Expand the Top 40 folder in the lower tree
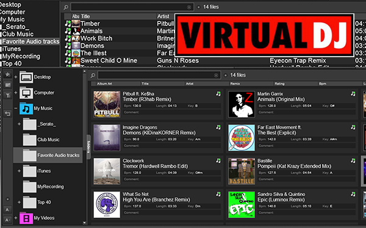This screenshot has height=228, width=366. click(x=19, y=202)
